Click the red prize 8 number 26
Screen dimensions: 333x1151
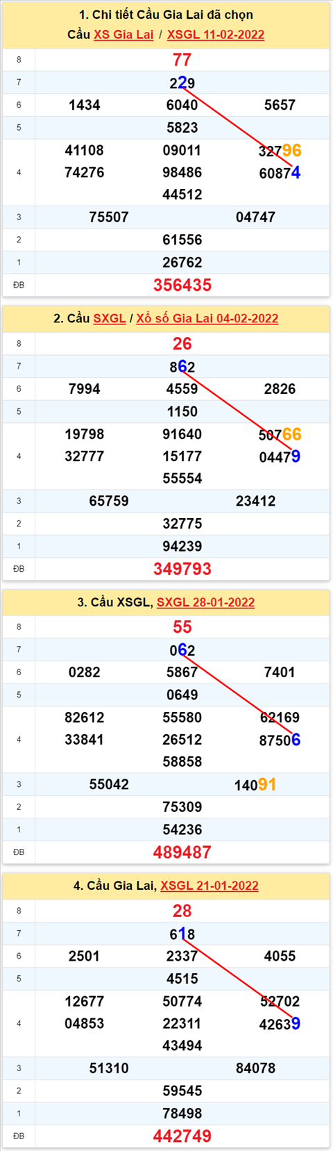[182, 344]
